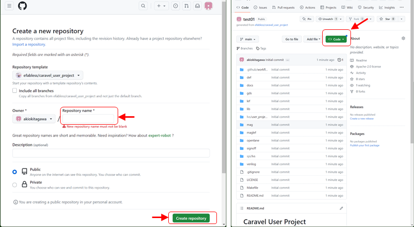
Task: Use suggested name expert-robot
Action: (159, 136)
